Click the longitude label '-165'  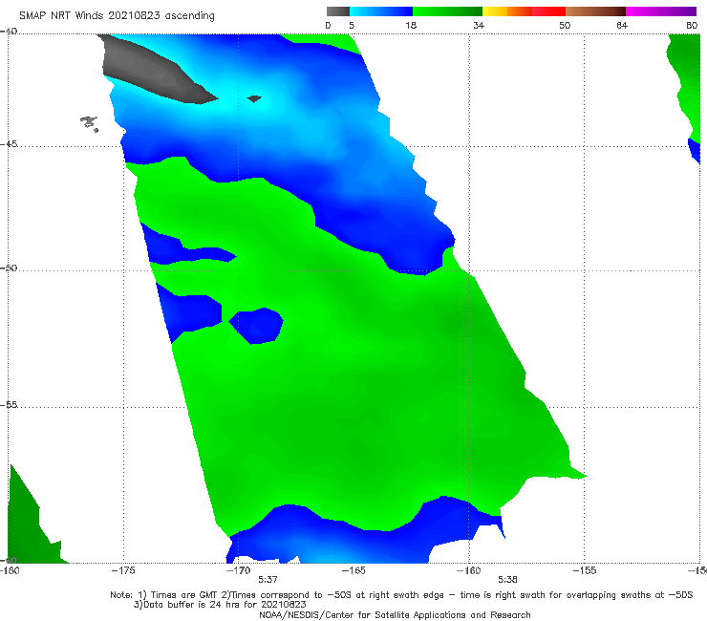pos(353,570)
